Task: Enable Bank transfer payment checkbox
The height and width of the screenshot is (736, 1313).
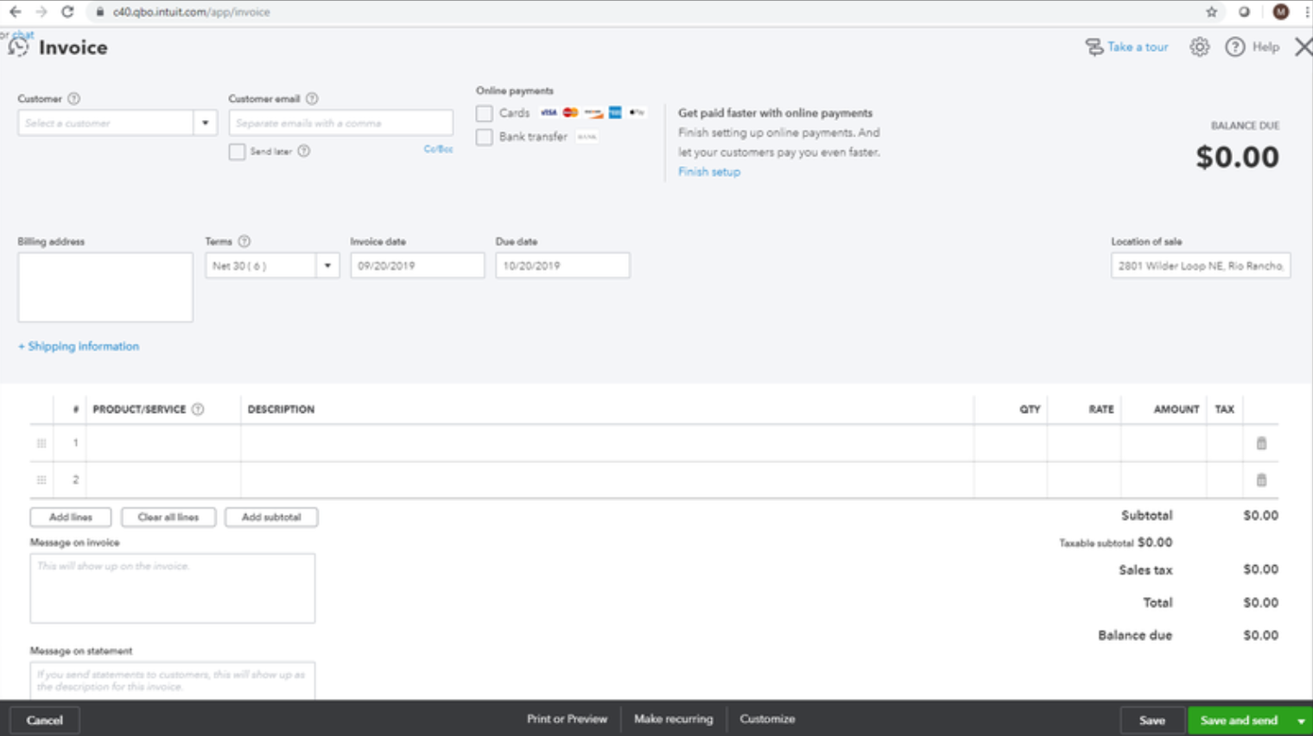Action: 485,137
